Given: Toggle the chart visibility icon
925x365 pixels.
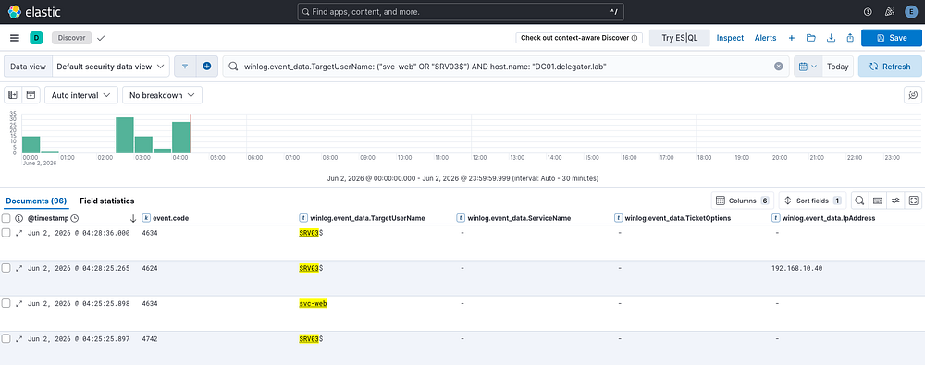Looking at the screenshot, I should [x=31, y=95].
